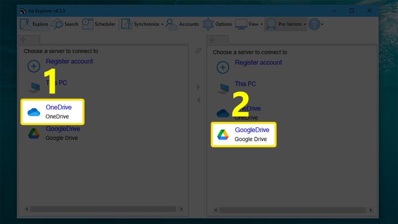Viewport: 398px width, 224px height.
Task: Click the OneDrive cloud icon in left pane
Action: coord(34,112)
